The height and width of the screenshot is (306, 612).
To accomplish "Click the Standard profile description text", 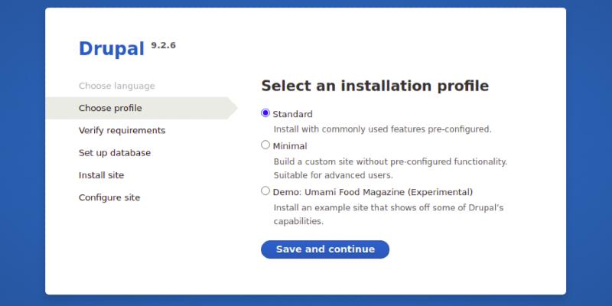I will coord(382,129).
